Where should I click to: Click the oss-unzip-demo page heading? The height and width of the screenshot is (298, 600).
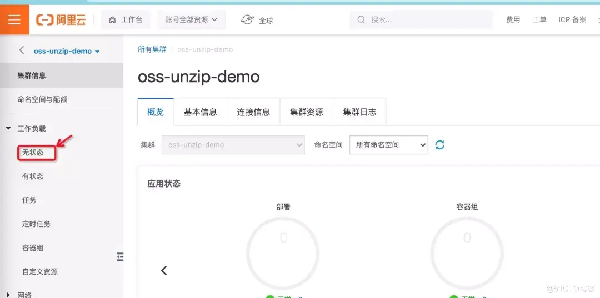pyautogui.click(x=198, y=77)
